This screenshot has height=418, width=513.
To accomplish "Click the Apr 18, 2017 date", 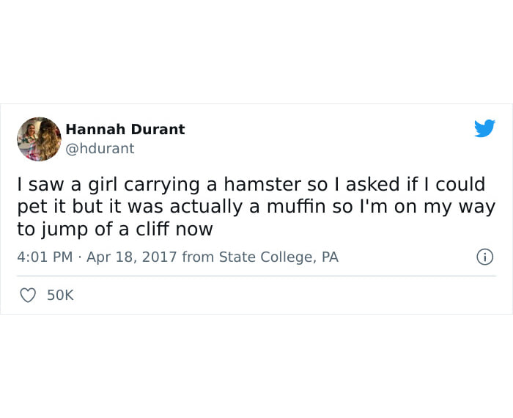I will [132, 257].
